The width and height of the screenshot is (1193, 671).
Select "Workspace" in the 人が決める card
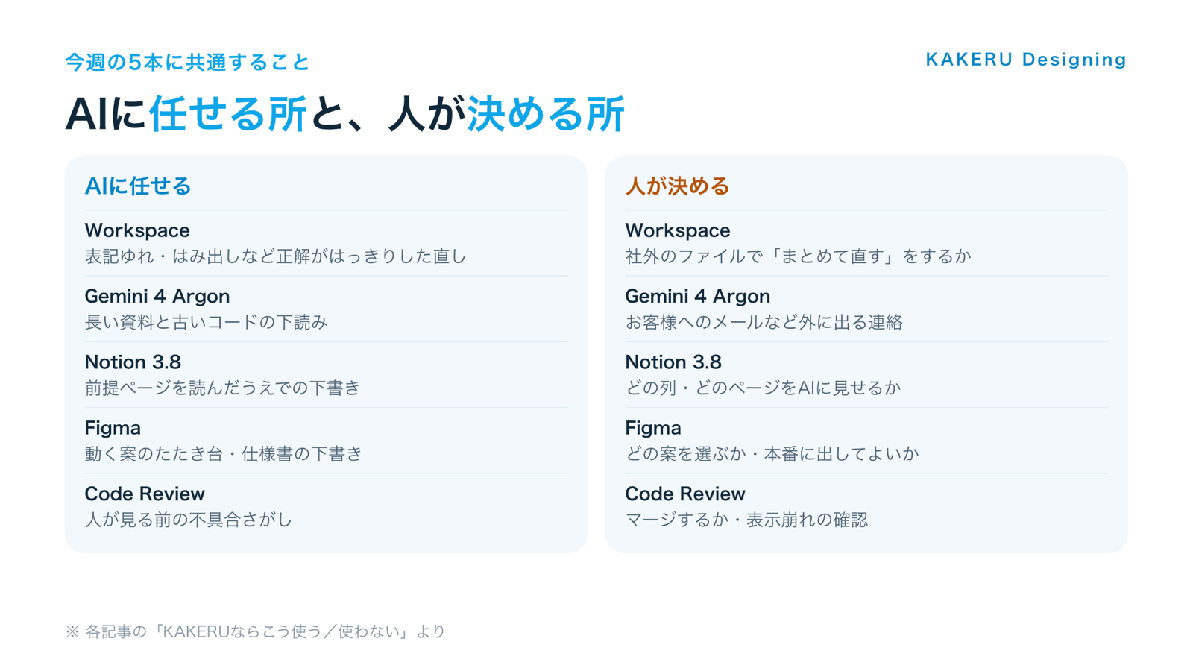[x=678, y=230]
